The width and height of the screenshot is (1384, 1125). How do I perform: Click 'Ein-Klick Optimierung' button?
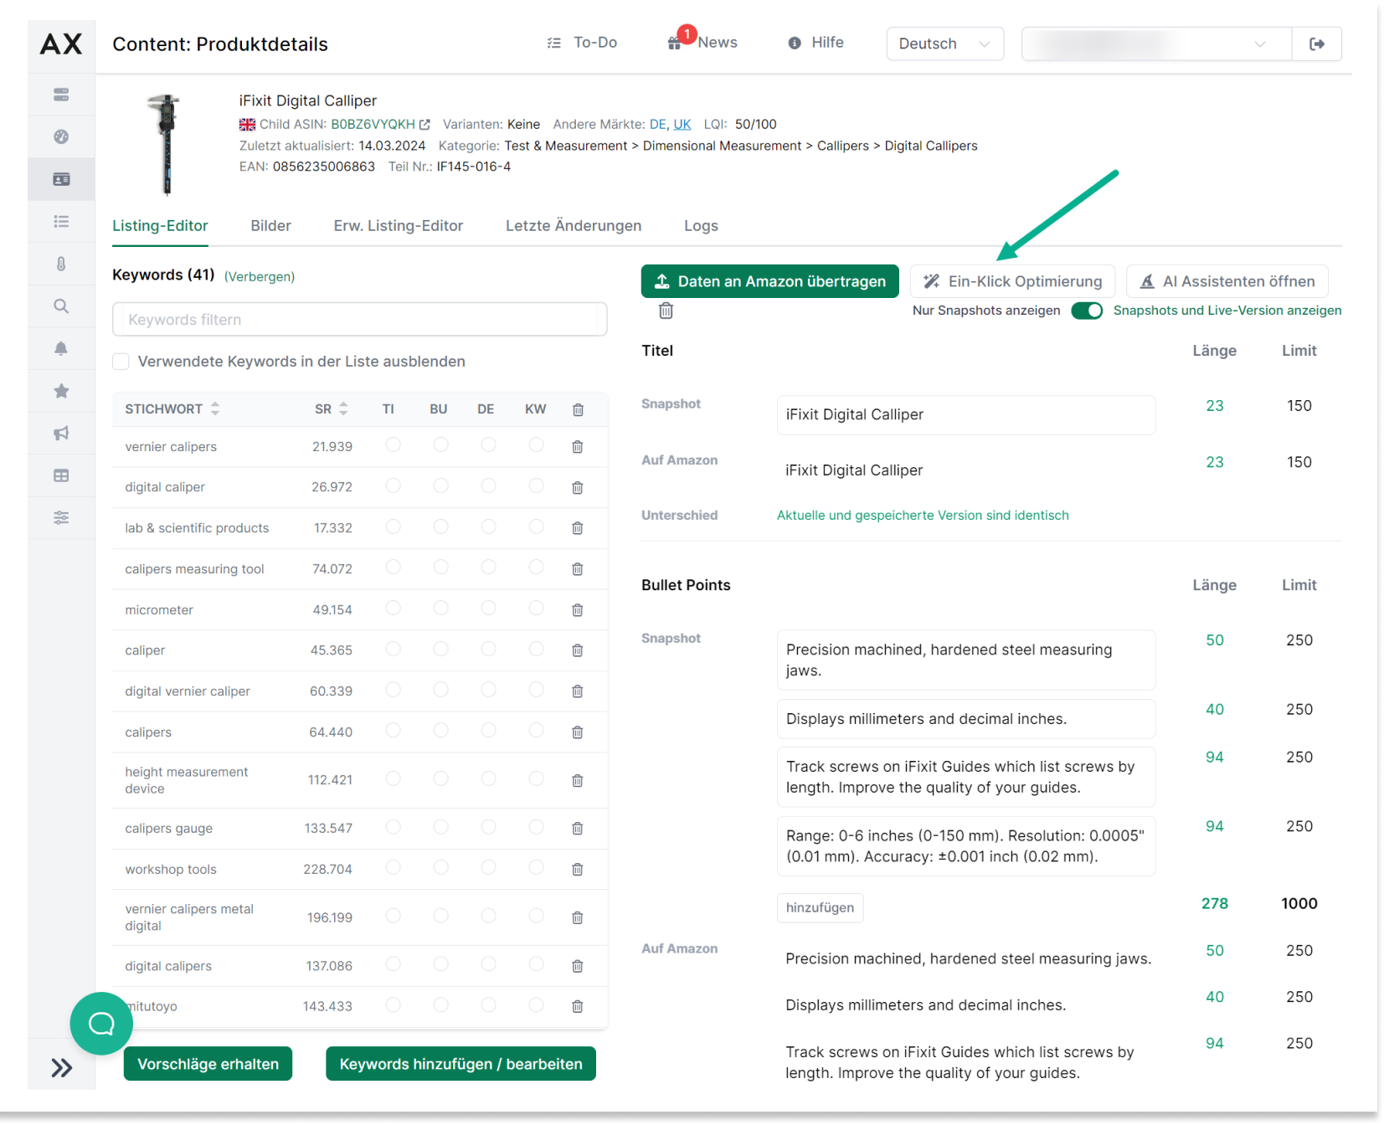coord(1012,281)
